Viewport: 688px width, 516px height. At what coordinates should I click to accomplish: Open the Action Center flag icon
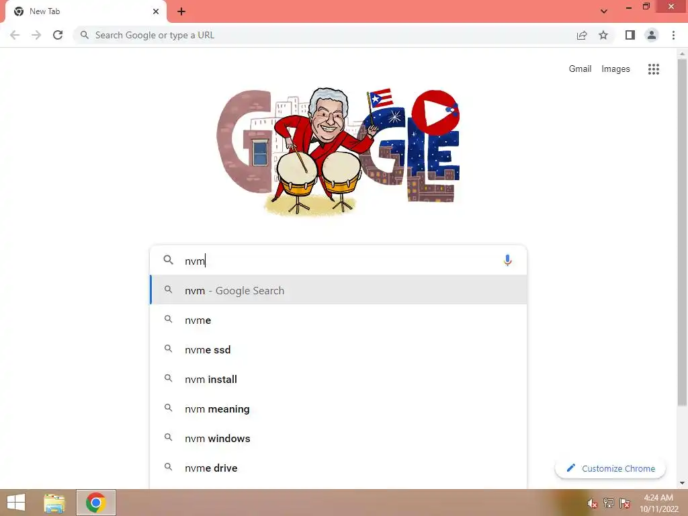click(625, 503)
